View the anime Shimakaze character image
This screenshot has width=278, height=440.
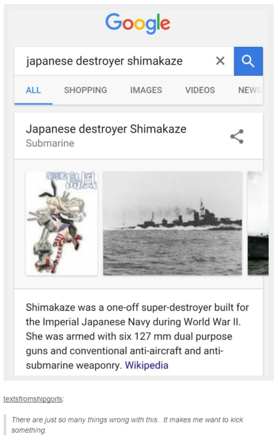[62, 223]
